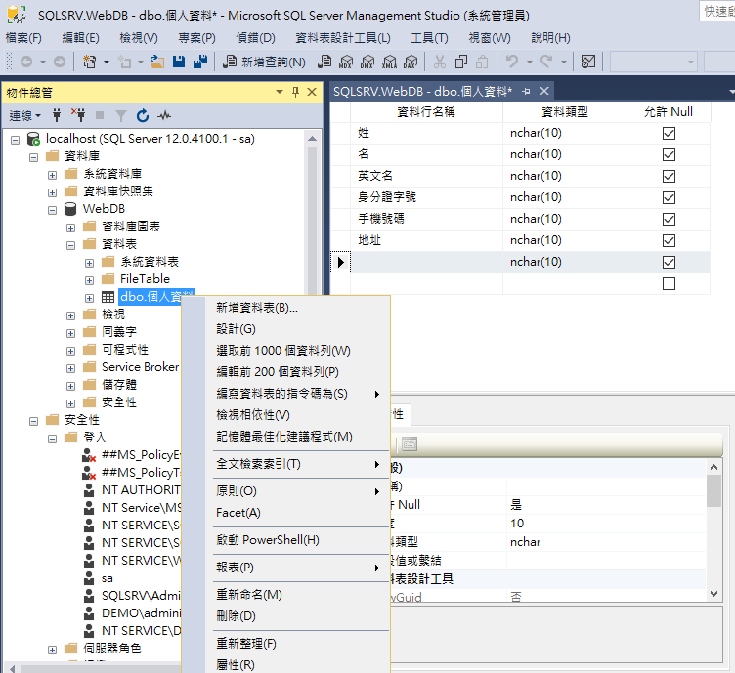735x673 pixels.
Task: Collapse the localhost server node
Action: (x=15, y=140)
